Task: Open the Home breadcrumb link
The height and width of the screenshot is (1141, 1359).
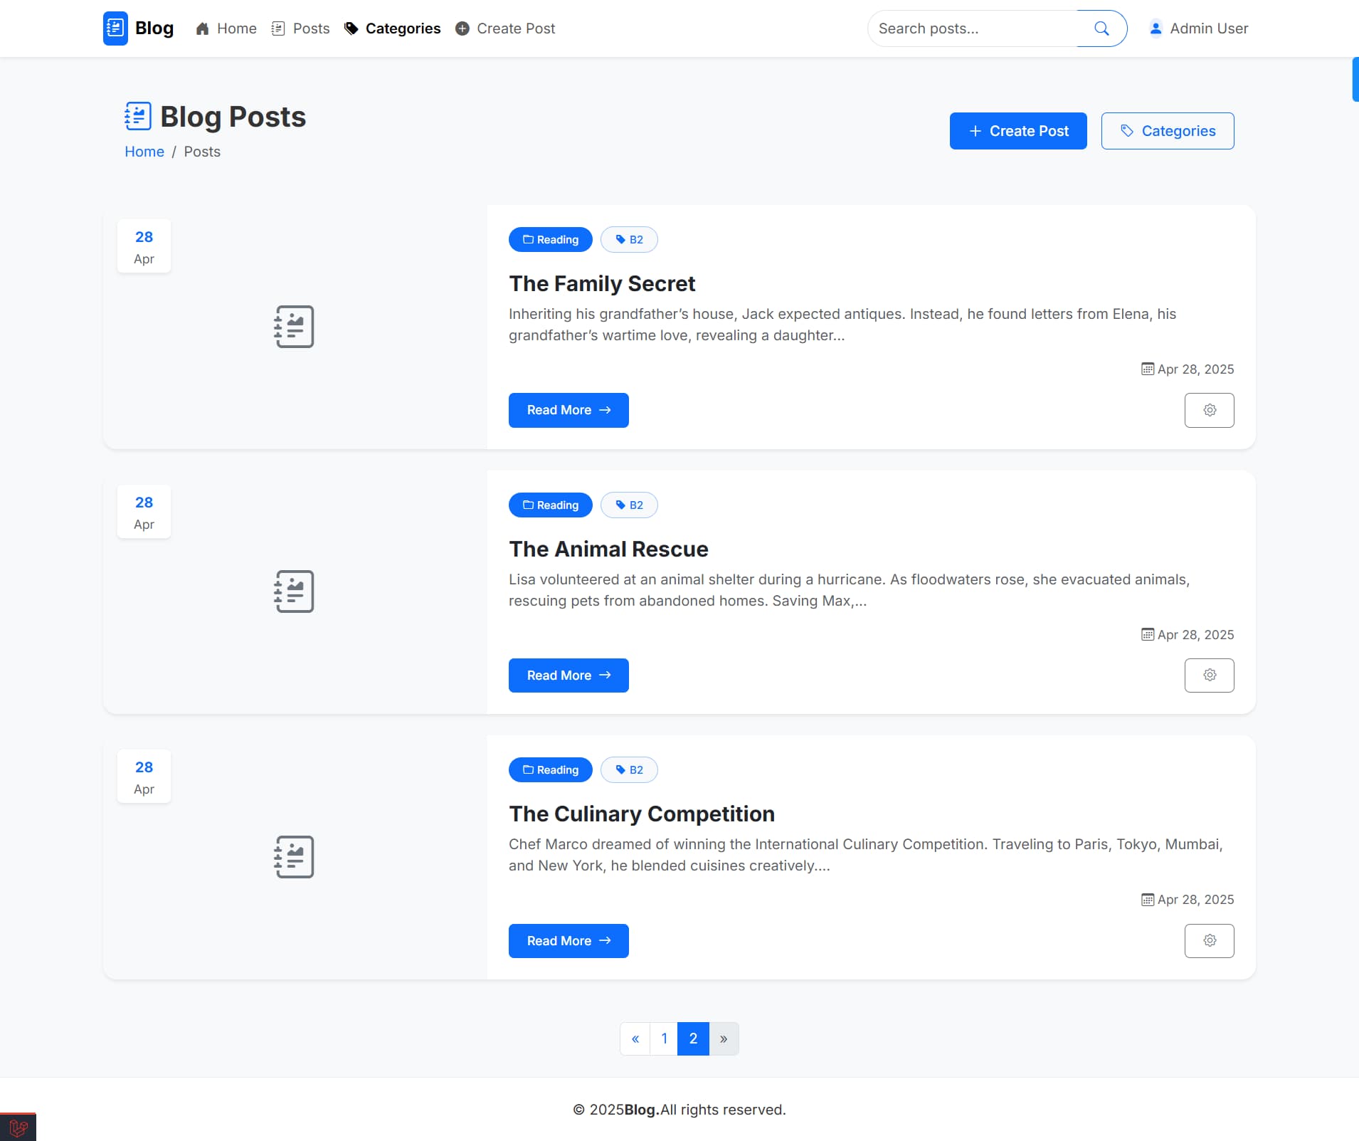Action: pyautogui.click(x=144, y=152)
